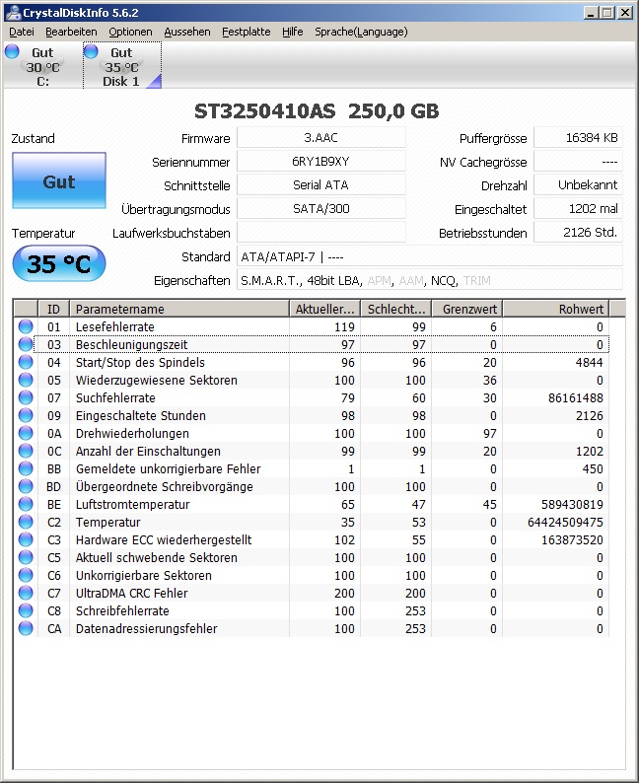
Task: Click status orb for Anzahl der Einschaltungen
Action: click(26, 451)
